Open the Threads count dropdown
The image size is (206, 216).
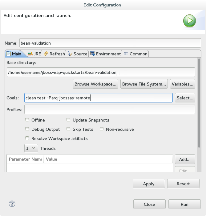click(x=31, y=148)
